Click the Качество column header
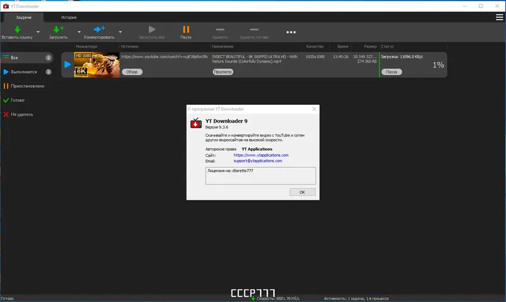Viewport: 506px width, 302px height. (314, 47)
